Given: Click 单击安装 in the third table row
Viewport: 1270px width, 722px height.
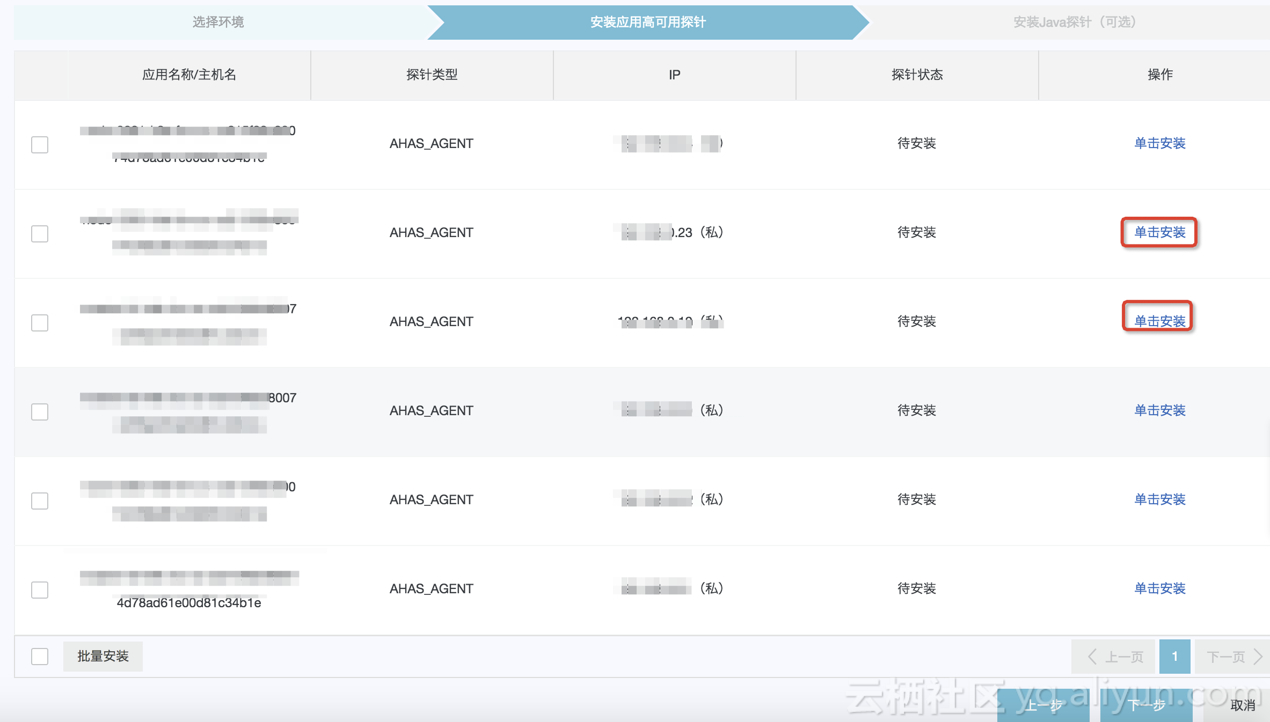Looking at the screenshot, I should (1159, 321).
